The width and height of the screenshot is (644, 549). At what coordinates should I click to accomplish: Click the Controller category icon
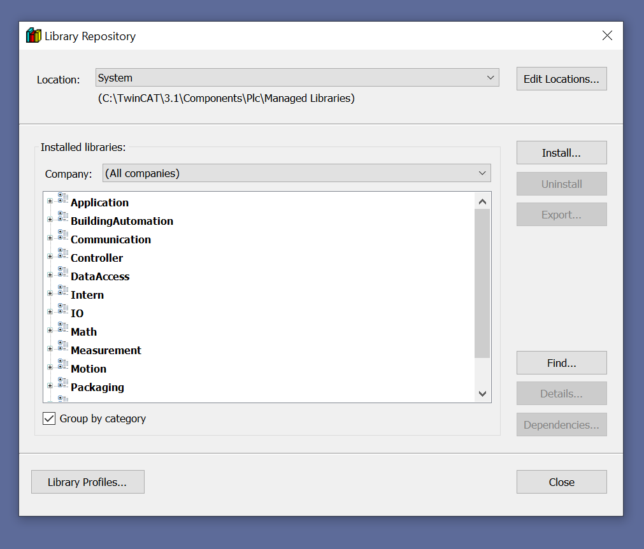tap(63, 253)
